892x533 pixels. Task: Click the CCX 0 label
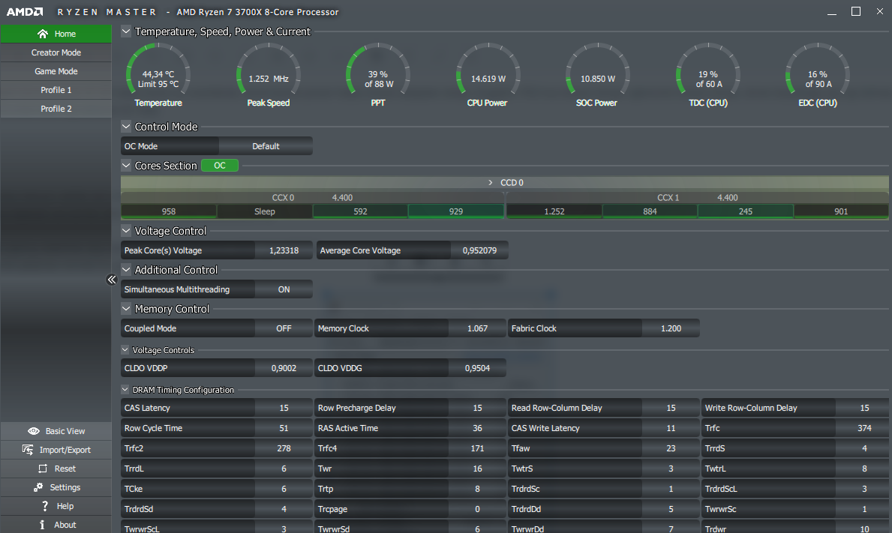[283, 198]
